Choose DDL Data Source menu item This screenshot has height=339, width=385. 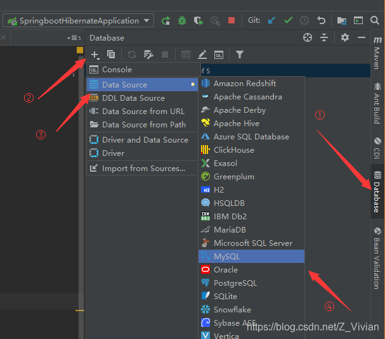pos(143,98)
